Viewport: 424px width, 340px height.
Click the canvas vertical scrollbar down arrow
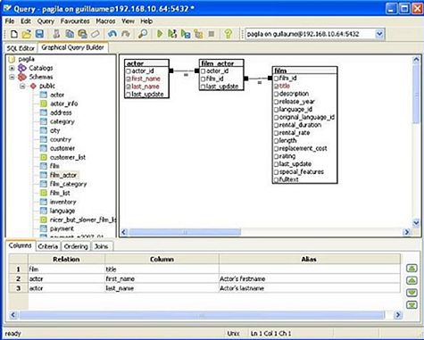coord(416,222)
